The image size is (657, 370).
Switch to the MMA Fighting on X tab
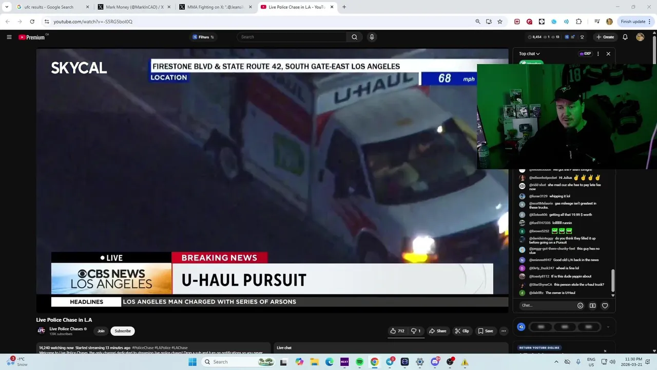(x=216, y=7)
